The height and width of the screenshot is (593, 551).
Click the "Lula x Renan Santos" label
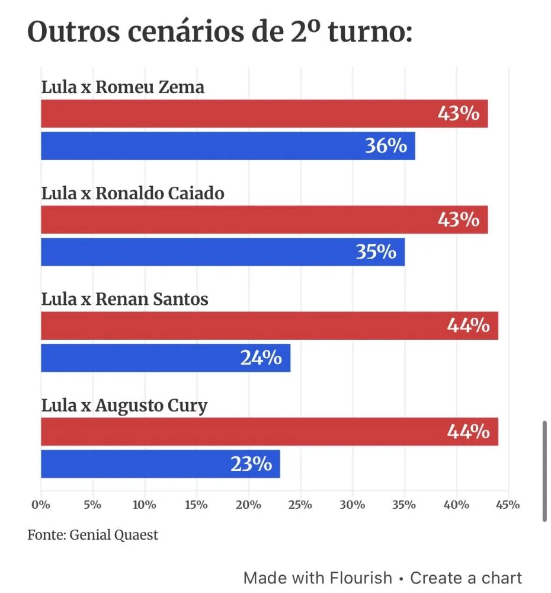click(x=124, y=299)
